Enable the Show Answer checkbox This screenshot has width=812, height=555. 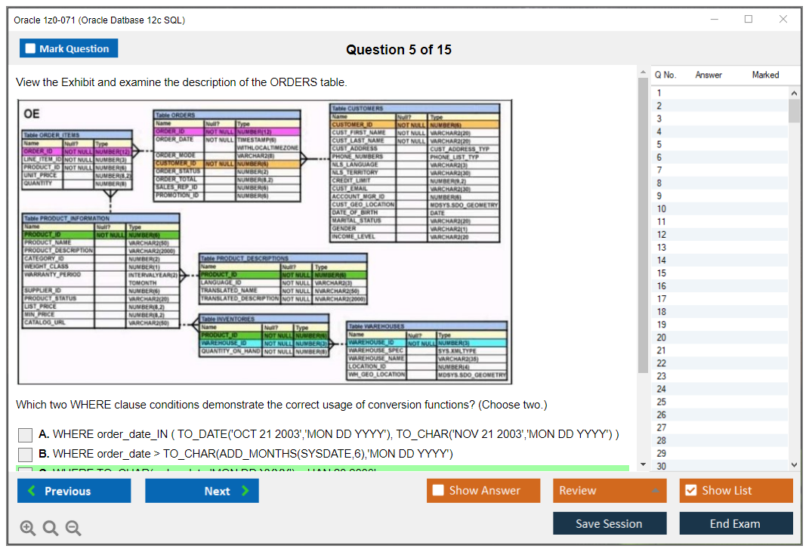pyautogui.click(x=438, y=491)
